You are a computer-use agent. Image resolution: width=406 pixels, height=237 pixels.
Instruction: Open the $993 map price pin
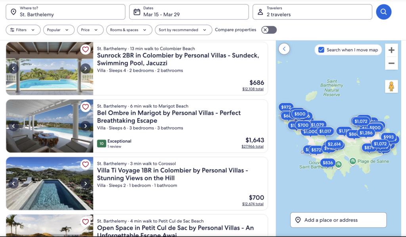point(389,137)
